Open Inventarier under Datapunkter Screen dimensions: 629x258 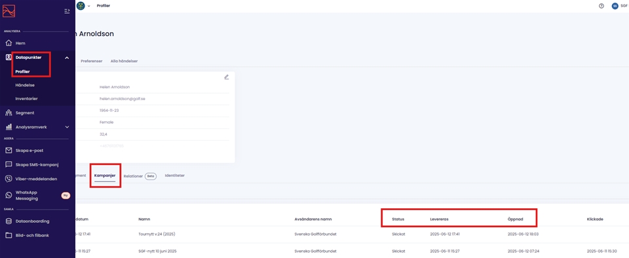[27, 98]
